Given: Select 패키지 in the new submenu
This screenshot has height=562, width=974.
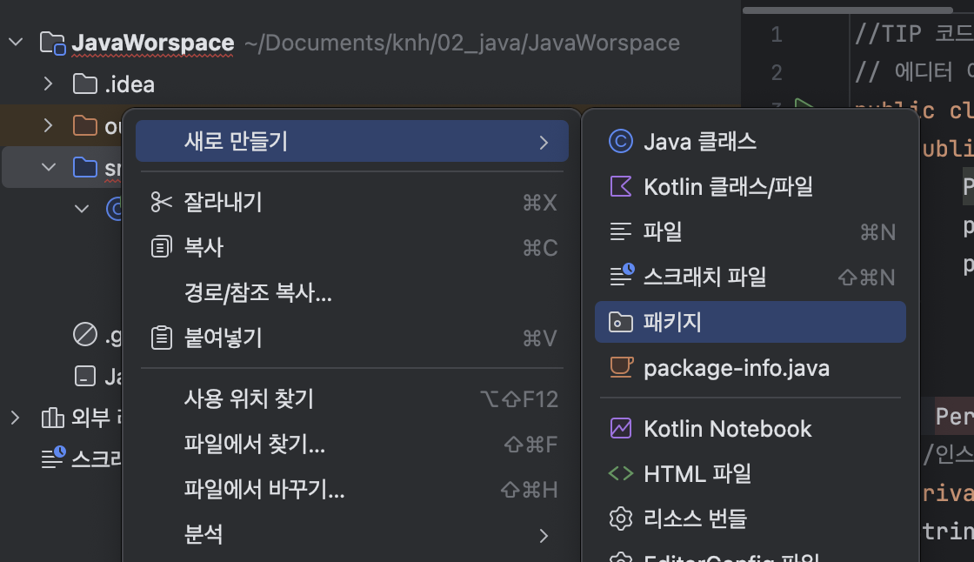Looking at the screenshot, I should click(750, 322).
